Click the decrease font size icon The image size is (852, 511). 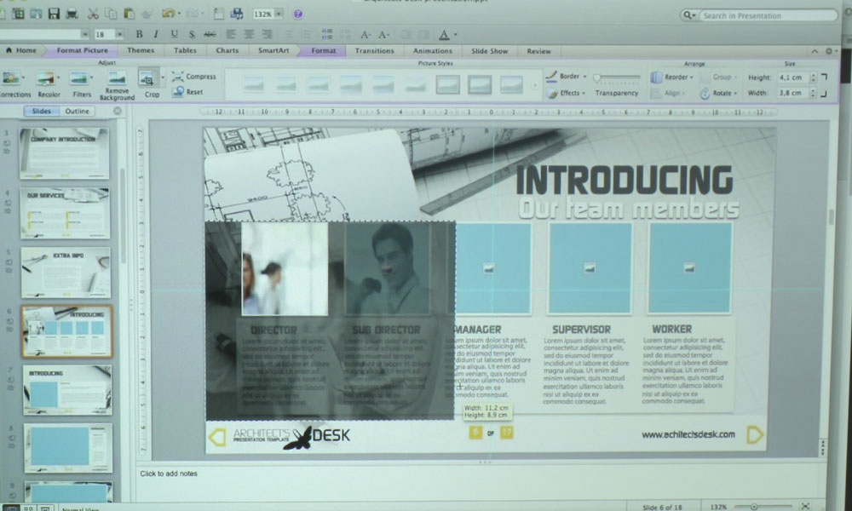pyautogui.click(x=383, y=34)
